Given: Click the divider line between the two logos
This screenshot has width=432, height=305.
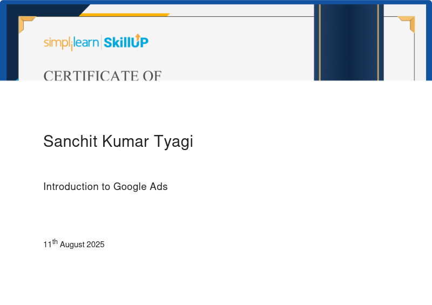Looking at the screenshot, I should coord(100,43).
